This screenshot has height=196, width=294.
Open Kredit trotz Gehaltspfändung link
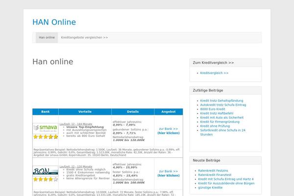tap(221, 101)
